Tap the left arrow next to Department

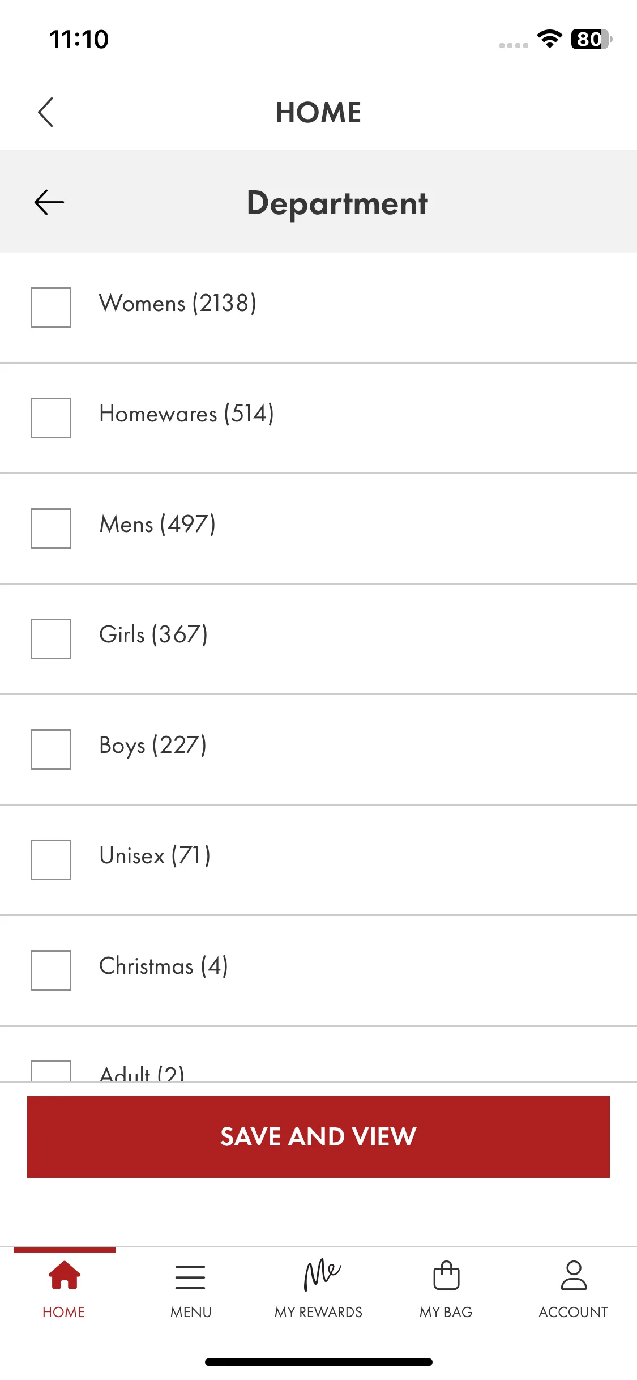click(49, 203)
